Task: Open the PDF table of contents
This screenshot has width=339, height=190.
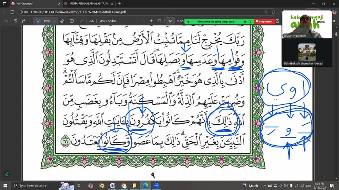Action: click(6, 21)
